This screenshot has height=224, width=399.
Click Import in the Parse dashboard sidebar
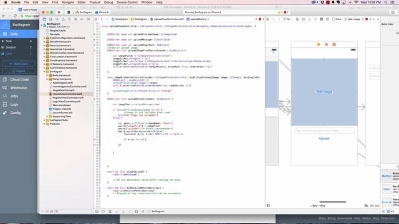click(19, 71)
